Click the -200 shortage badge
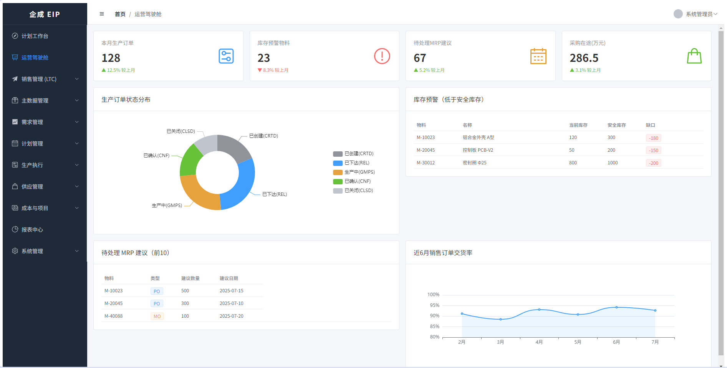 tap(654, 163)
